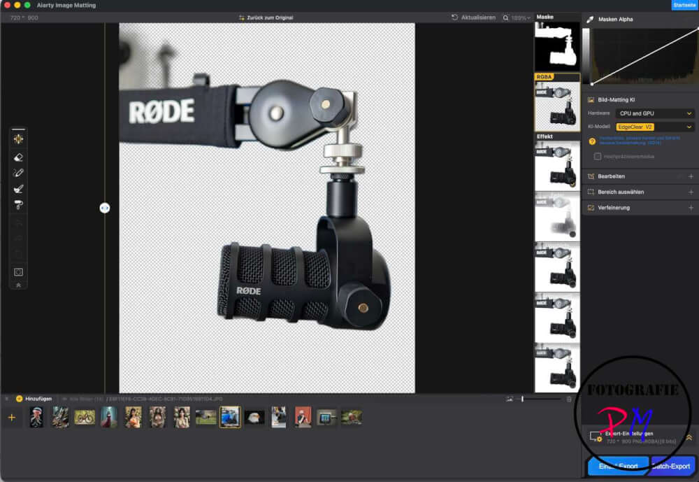Open the KI-Modell EdgeClear V2 dropdown
The width and height of the screenshot is (699, 482).
click(655, 127)
